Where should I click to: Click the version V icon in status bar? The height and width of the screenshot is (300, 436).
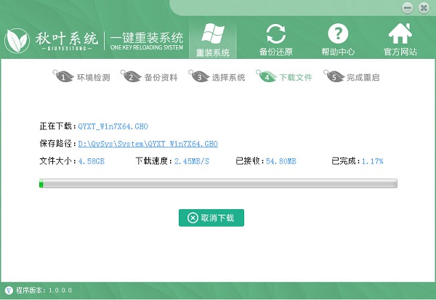pos(9,291)
